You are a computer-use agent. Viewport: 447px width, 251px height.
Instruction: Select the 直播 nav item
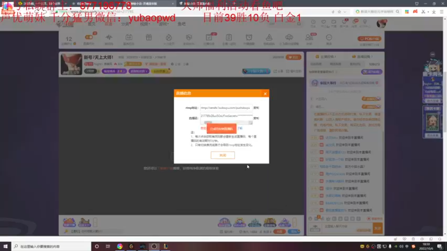click(108, 24)
